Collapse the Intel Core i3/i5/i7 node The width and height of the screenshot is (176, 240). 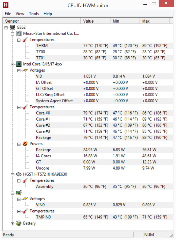12,64
